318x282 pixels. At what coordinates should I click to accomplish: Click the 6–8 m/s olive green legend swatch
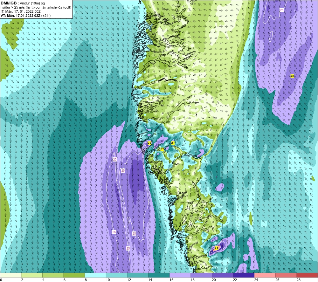coord(74,275)
